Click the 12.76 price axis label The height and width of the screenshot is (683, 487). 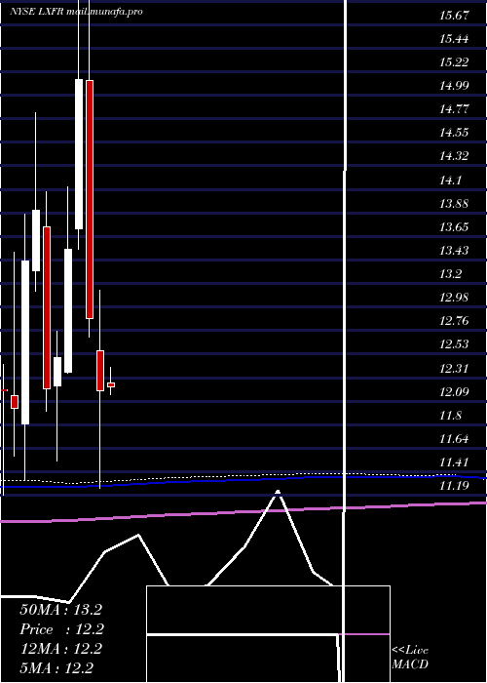point(454,321)
